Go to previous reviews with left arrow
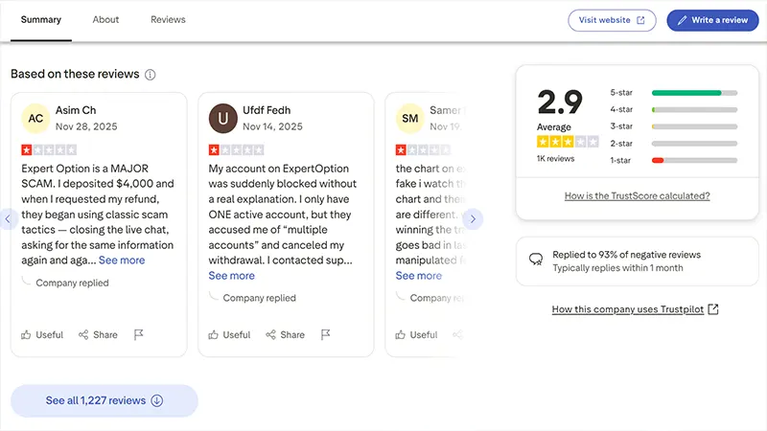 point(8,219)
